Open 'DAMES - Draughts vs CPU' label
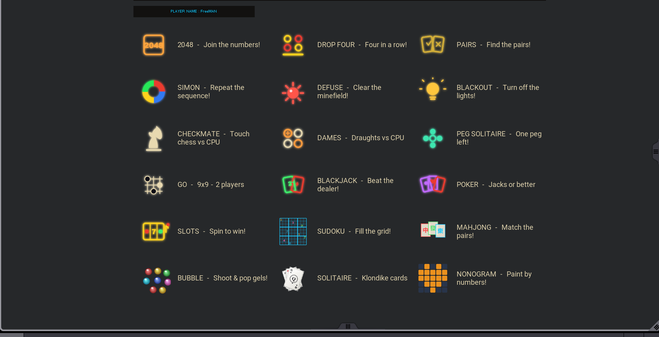This screenshot has height=337, width=659. point(361,138)
